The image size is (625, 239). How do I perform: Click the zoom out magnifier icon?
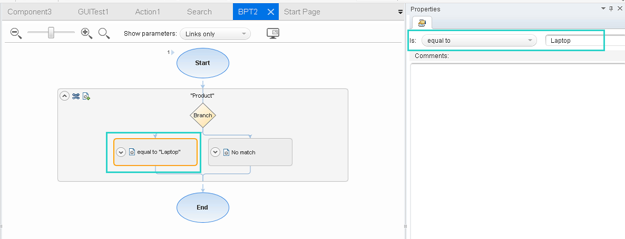coord(16,33)
